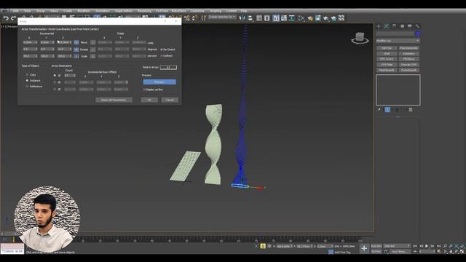The image size is (466, 262).
Task: Open the Modifiers menu
Action: tap(84, 11)
